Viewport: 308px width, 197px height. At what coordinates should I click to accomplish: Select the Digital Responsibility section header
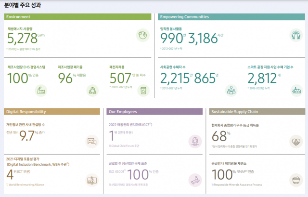tap(52, 111)
